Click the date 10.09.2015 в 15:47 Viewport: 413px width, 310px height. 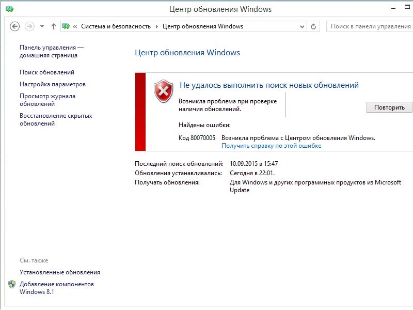coord(253,164)
